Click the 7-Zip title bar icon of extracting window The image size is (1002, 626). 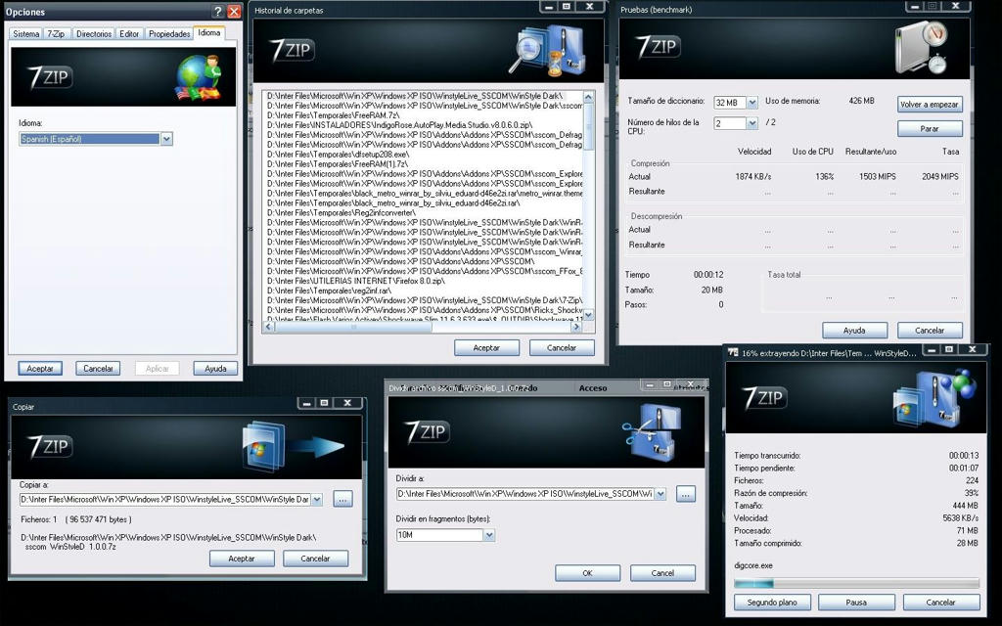[733, 352]
